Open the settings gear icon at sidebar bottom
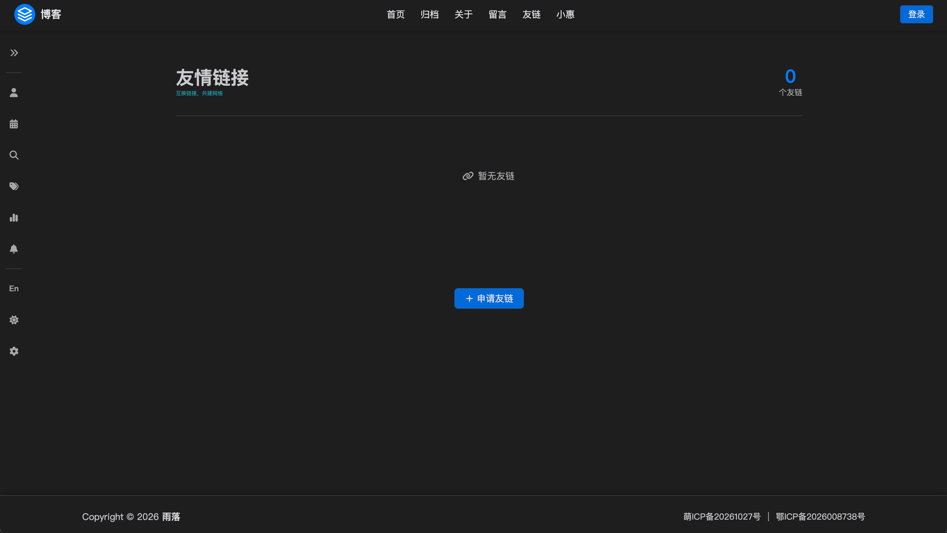The image size is (947, 533). (x=14, y=351)
